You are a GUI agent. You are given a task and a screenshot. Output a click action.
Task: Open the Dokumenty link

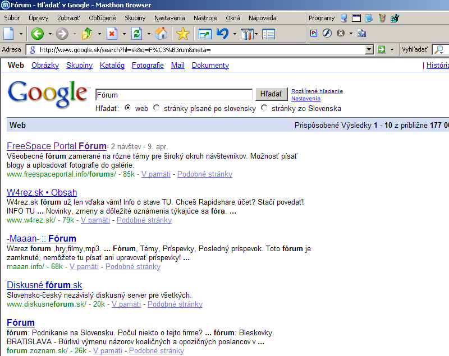210,66
